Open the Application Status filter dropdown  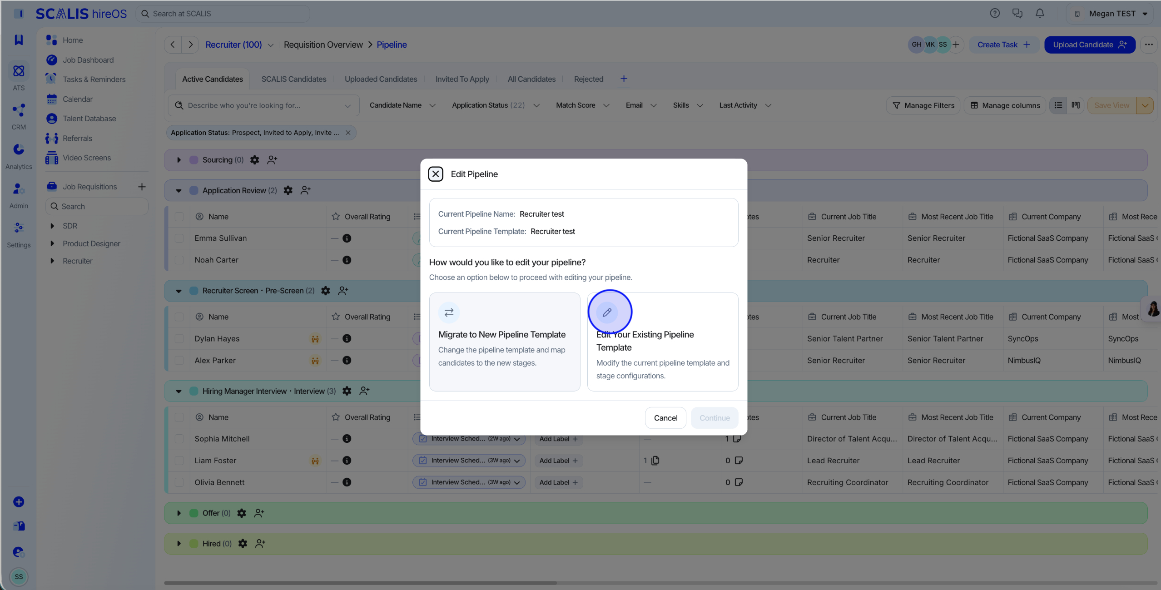pos(496,105)
